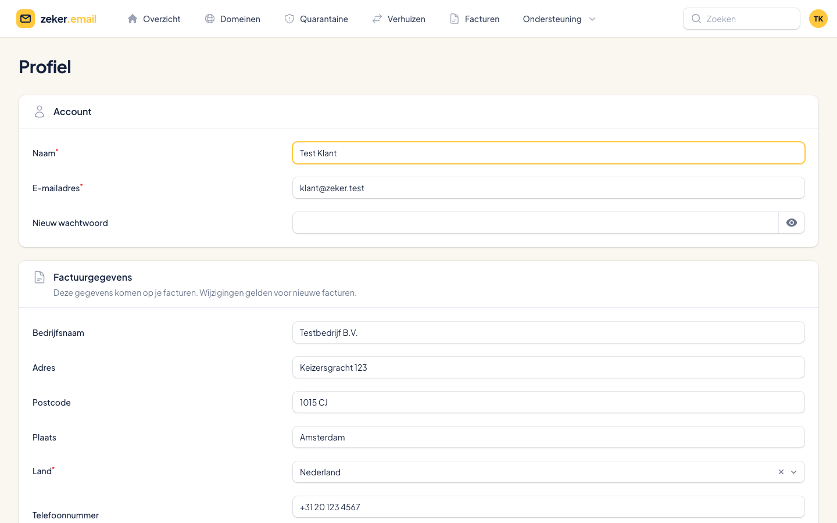Click the Plaats field Amsterdam
837x523 pixels.
tap(549, 437)
